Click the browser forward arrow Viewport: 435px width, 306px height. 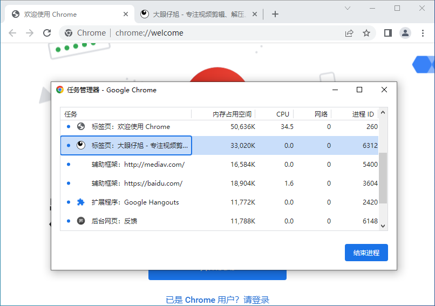(x=29, y=33)
